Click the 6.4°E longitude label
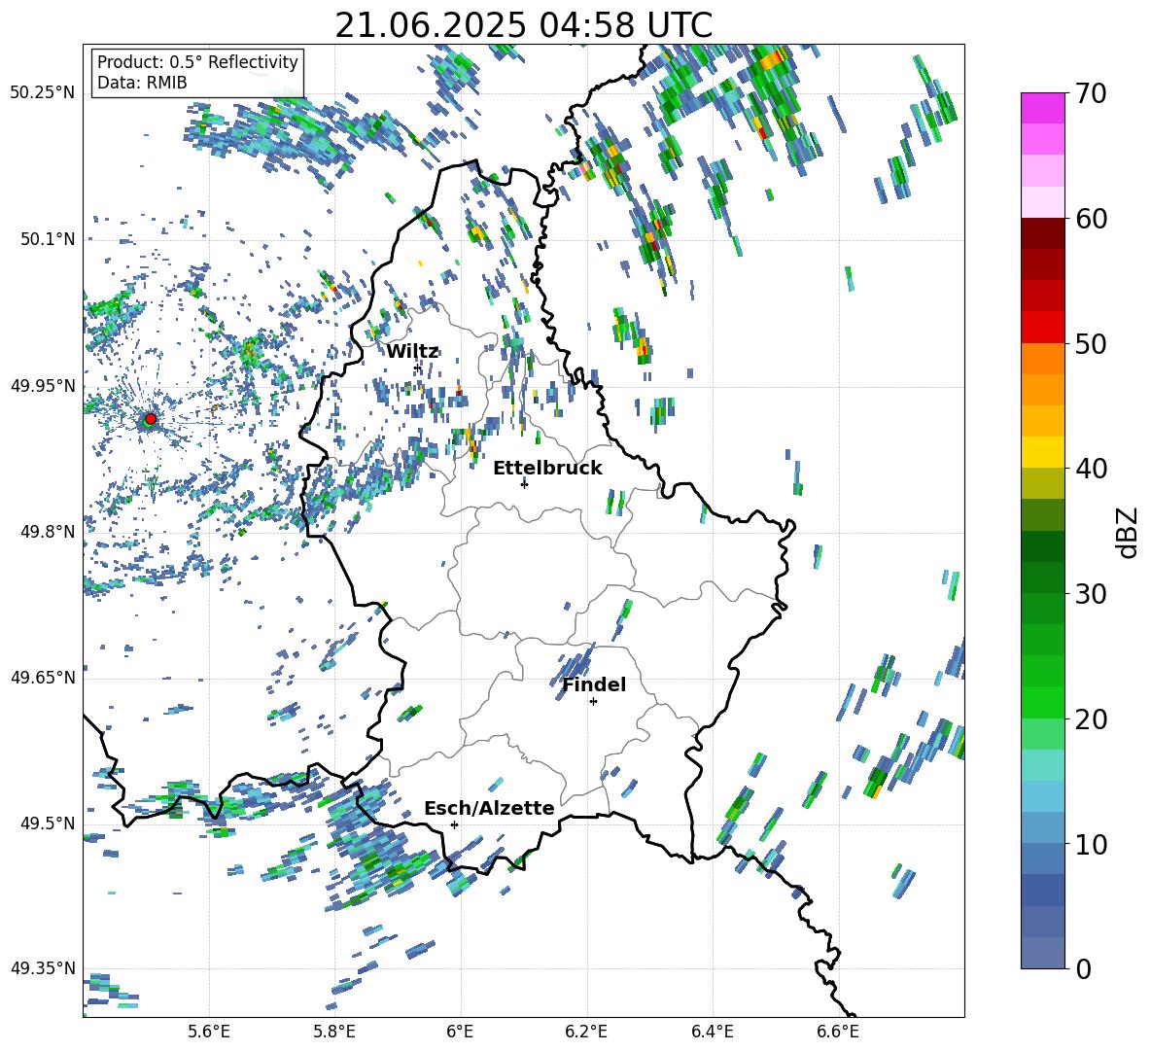The image size is (1151, 1051). (712, 1032)
